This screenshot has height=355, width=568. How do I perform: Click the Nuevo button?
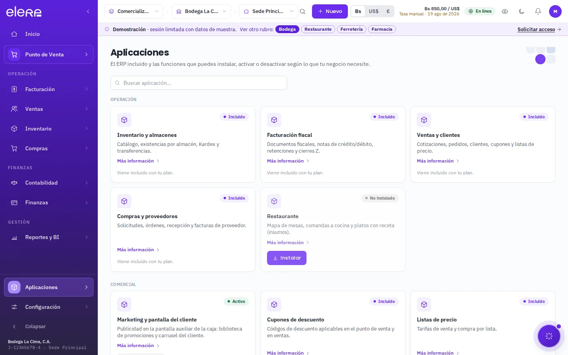(x=330, y=11)
